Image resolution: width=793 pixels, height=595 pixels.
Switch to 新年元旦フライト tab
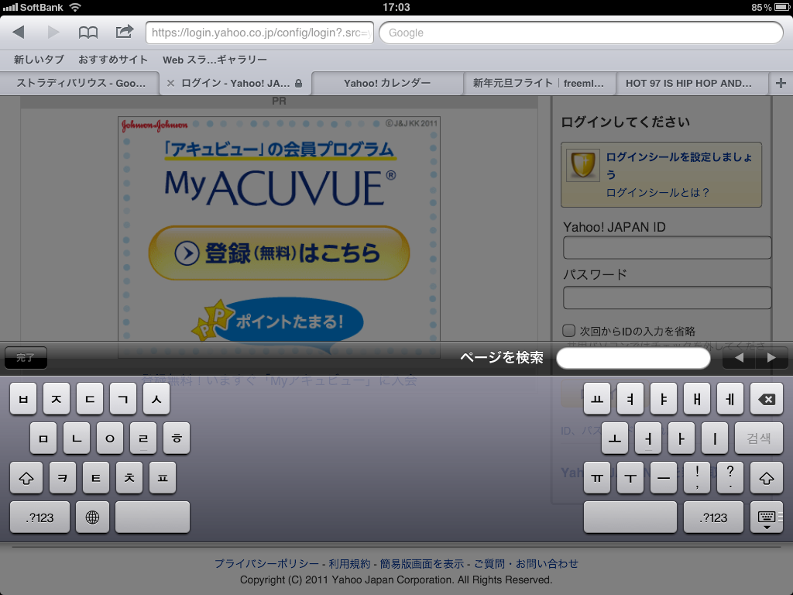pyautogui.click(x=539, y=84)
